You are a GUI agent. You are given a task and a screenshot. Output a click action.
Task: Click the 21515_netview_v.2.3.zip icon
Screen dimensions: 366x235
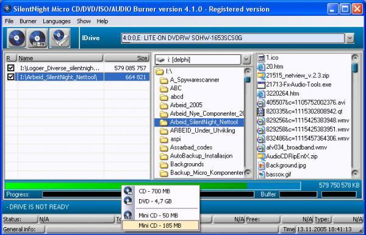261,75
